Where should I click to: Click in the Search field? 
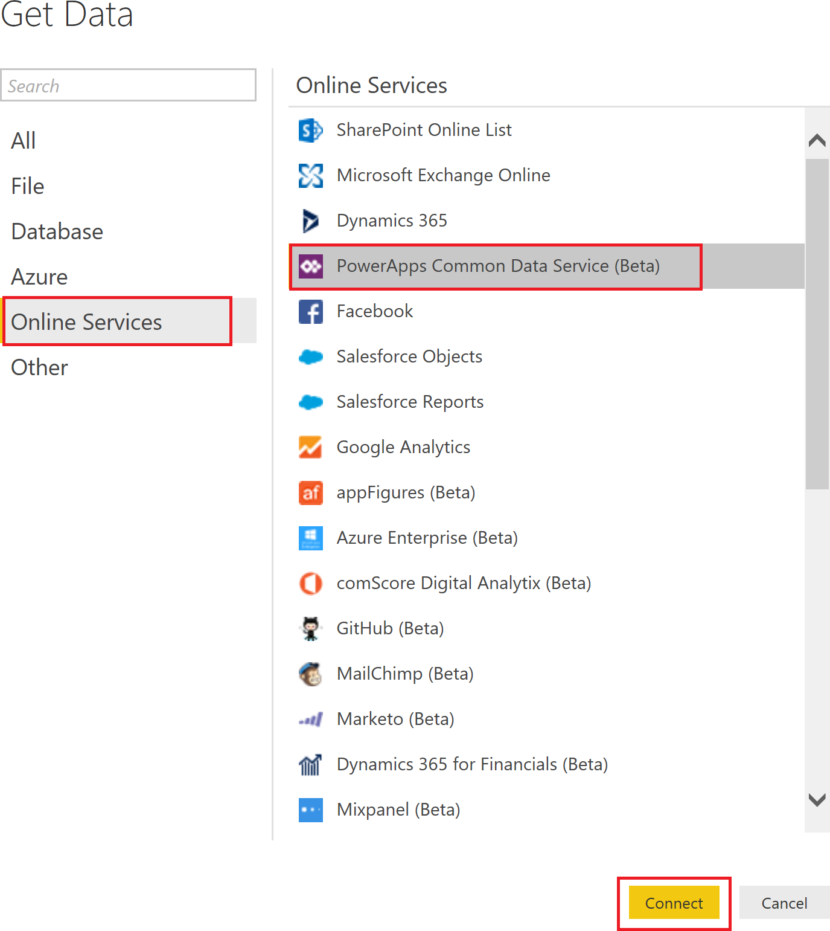(129, 85)
